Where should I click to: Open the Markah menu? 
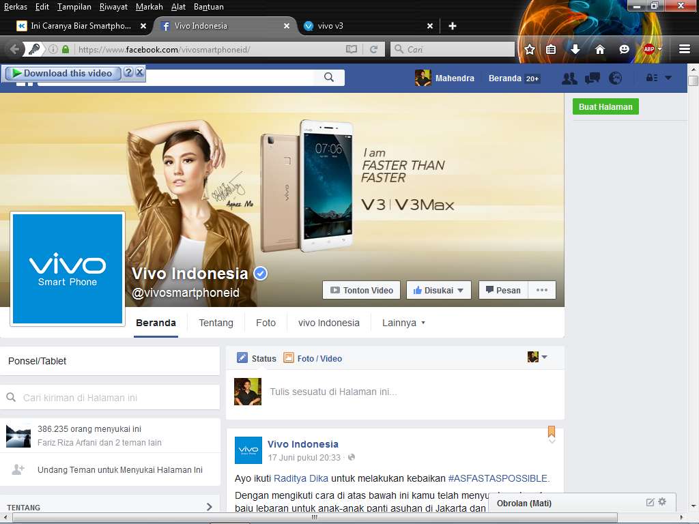coord(149,7)
